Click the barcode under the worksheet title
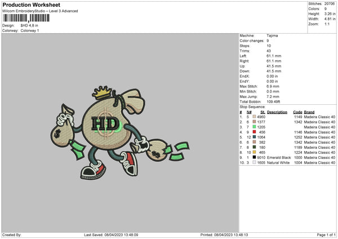The image size is (338, 239). pyautogui.click(x=26, y=18)
